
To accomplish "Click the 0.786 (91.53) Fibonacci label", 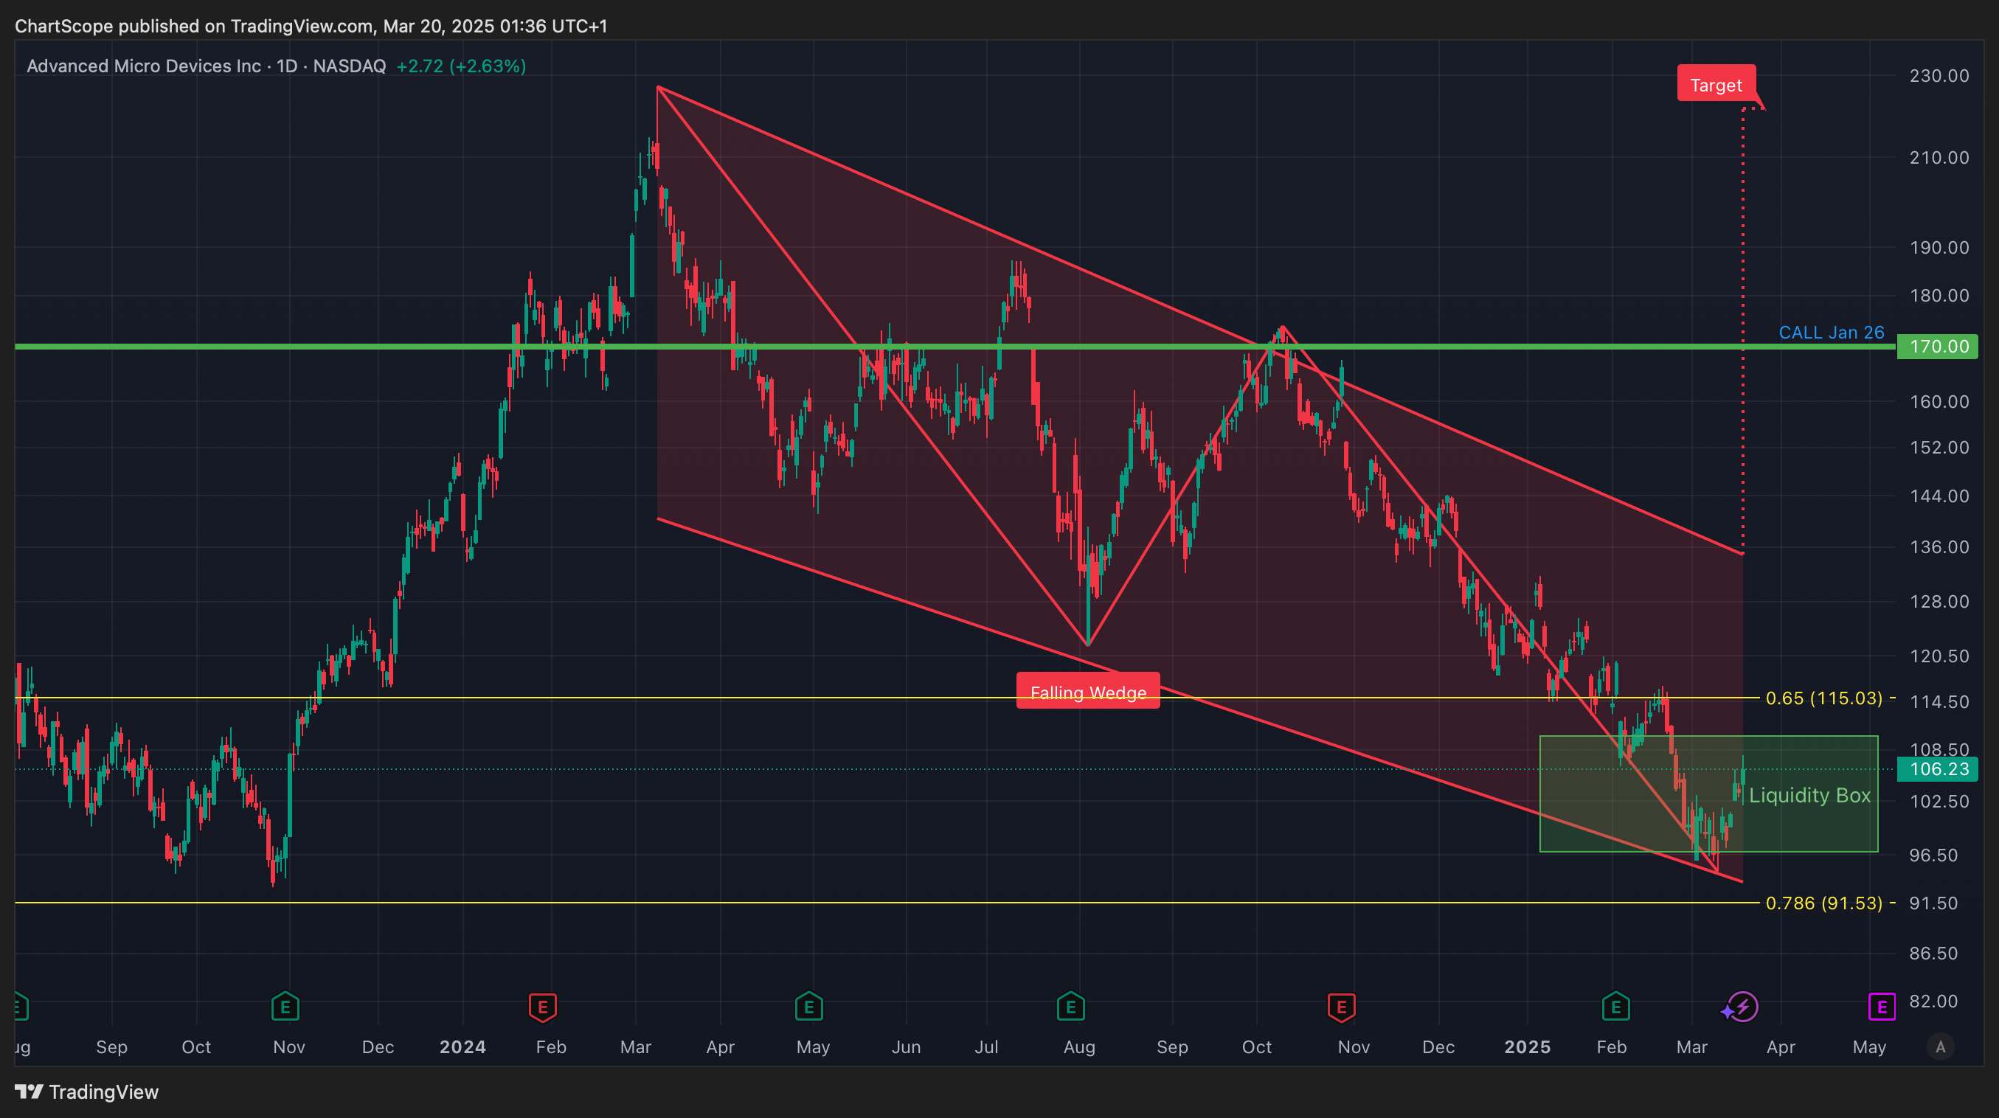I will click(1823, 903).
